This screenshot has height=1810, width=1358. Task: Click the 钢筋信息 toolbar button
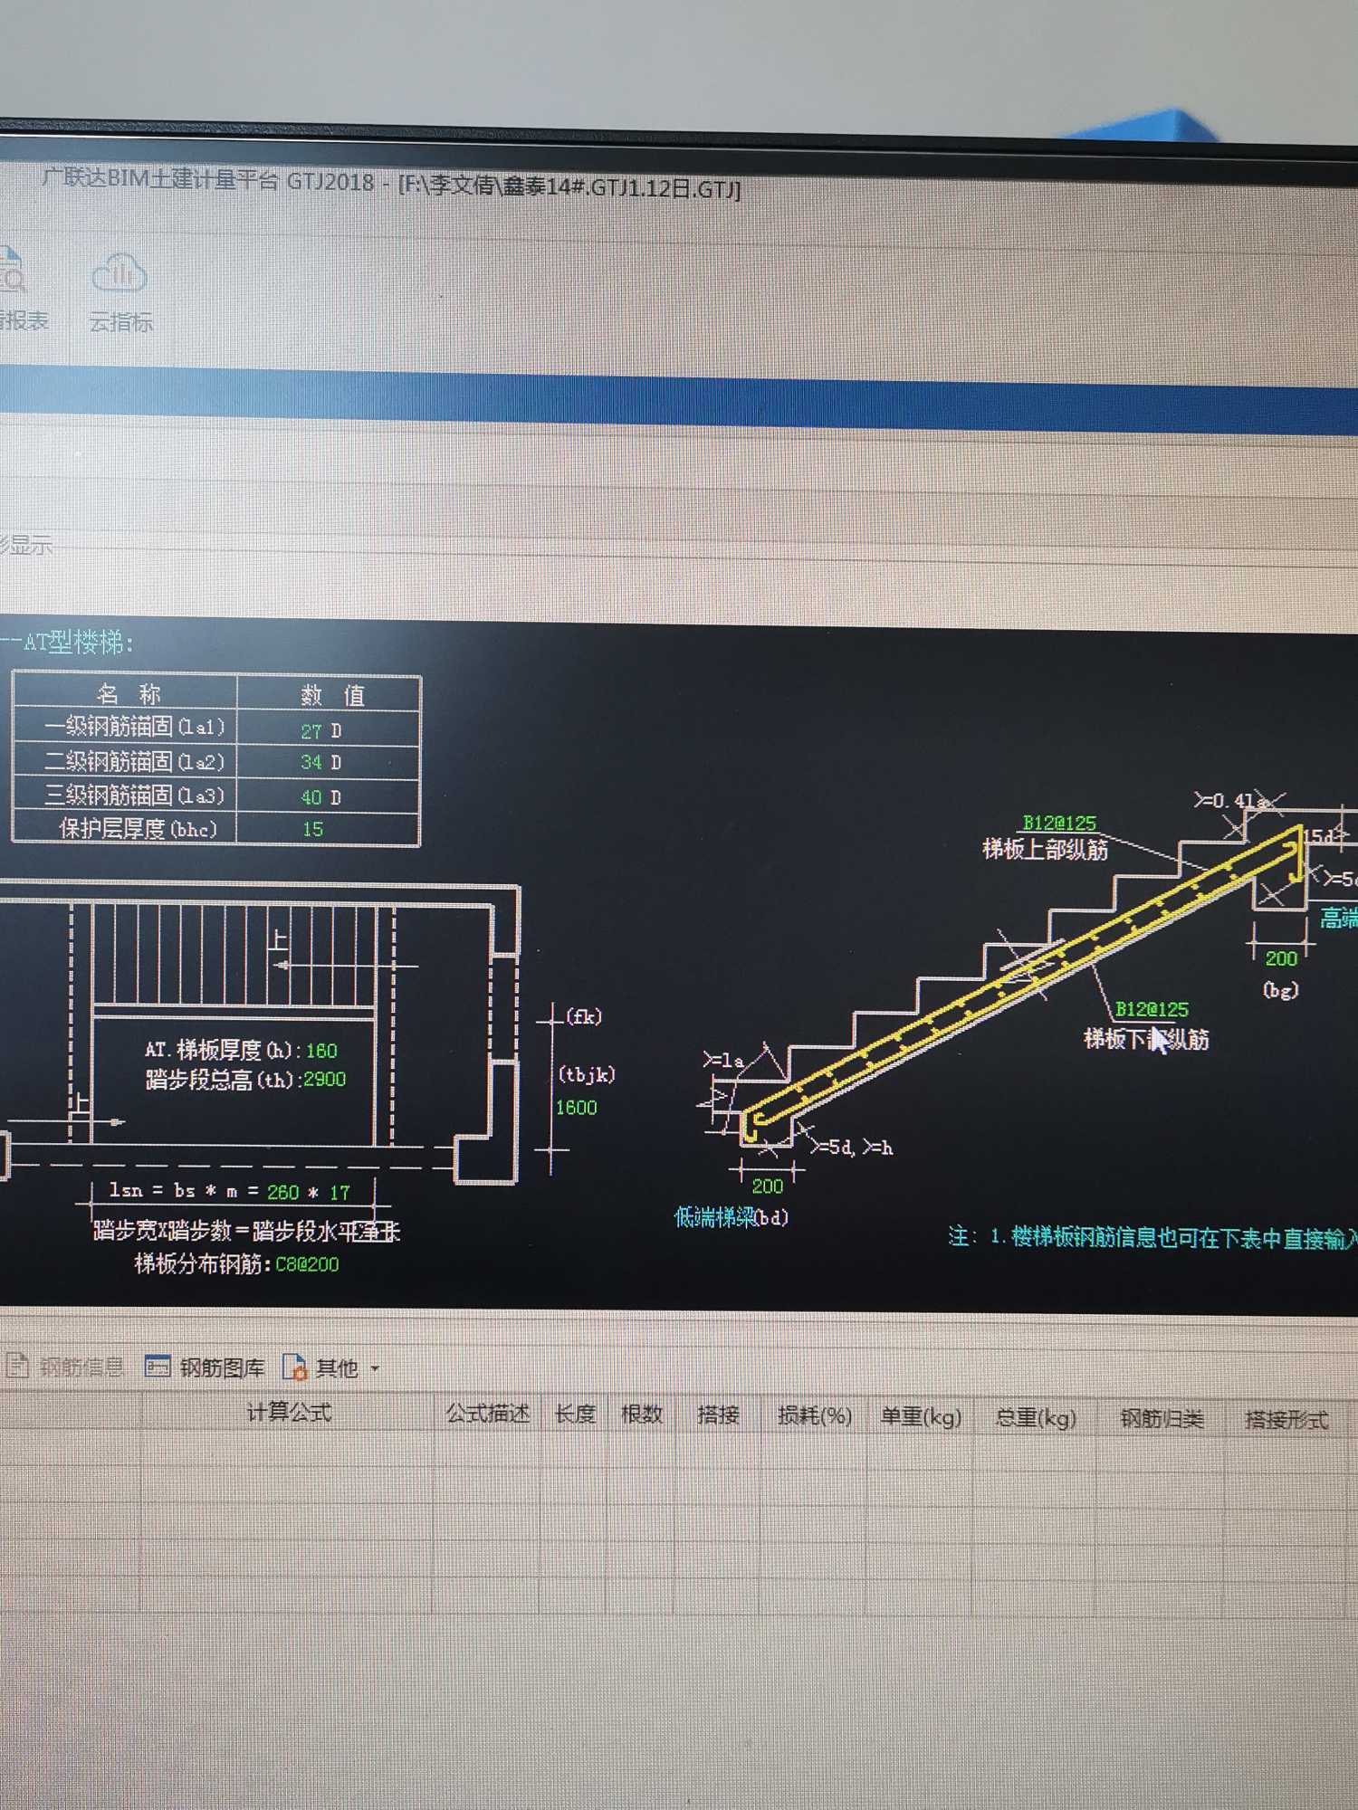point(65,1365)
